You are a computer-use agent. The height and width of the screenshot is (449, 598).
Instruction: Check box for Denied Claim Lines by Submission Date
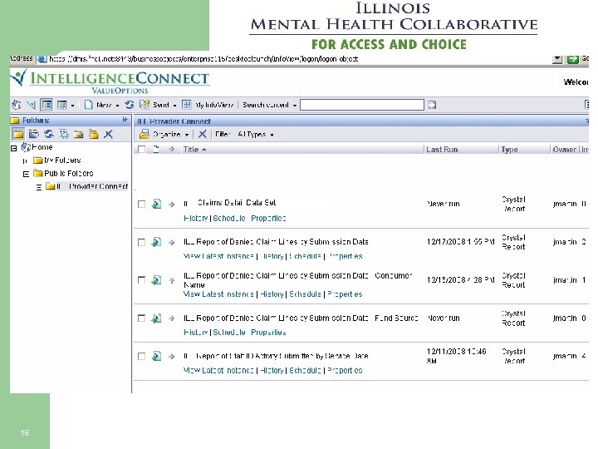(x=141, y=243)
